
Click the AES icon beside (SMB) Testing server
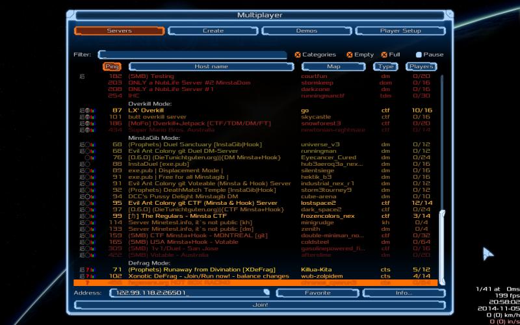[82, 76]
